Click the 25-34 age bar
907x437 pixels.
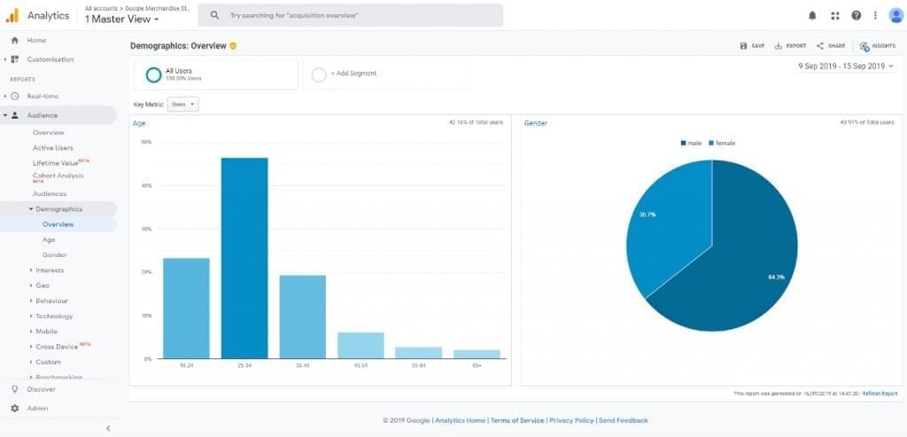[x=244, y=258]
